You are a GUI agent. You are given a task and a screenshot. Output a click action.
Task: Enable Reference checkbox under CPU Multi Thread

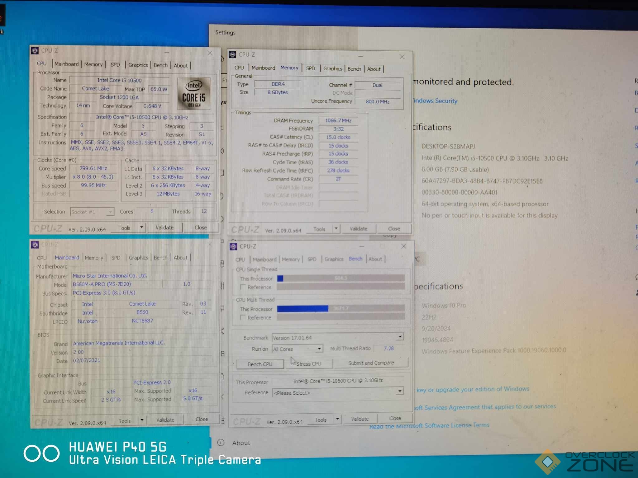pyautogui.click(x=243, y=317)
